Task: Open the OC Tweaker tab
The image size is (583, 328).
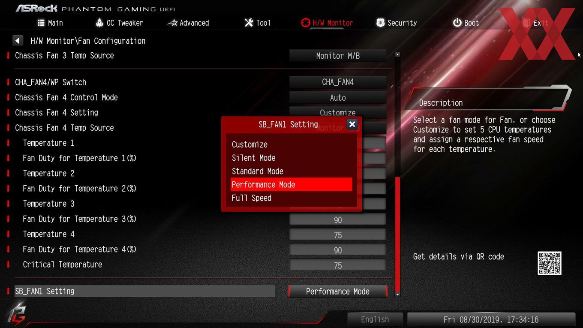Action: tap(119, 23)
